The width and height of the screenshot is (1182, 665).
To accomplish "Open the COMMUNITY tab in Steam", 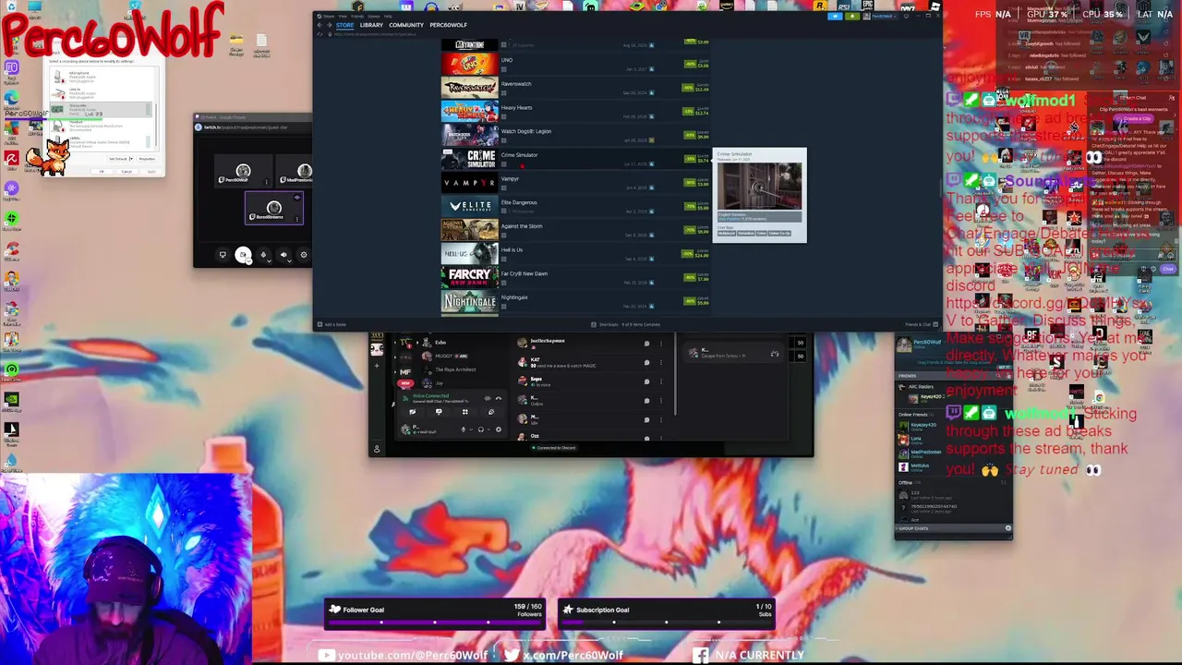I will coord(406,25).
